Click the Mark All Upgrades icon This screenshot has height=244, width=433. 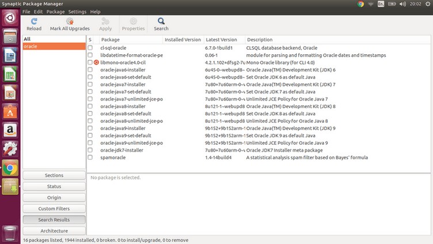(x=70, y=21)
